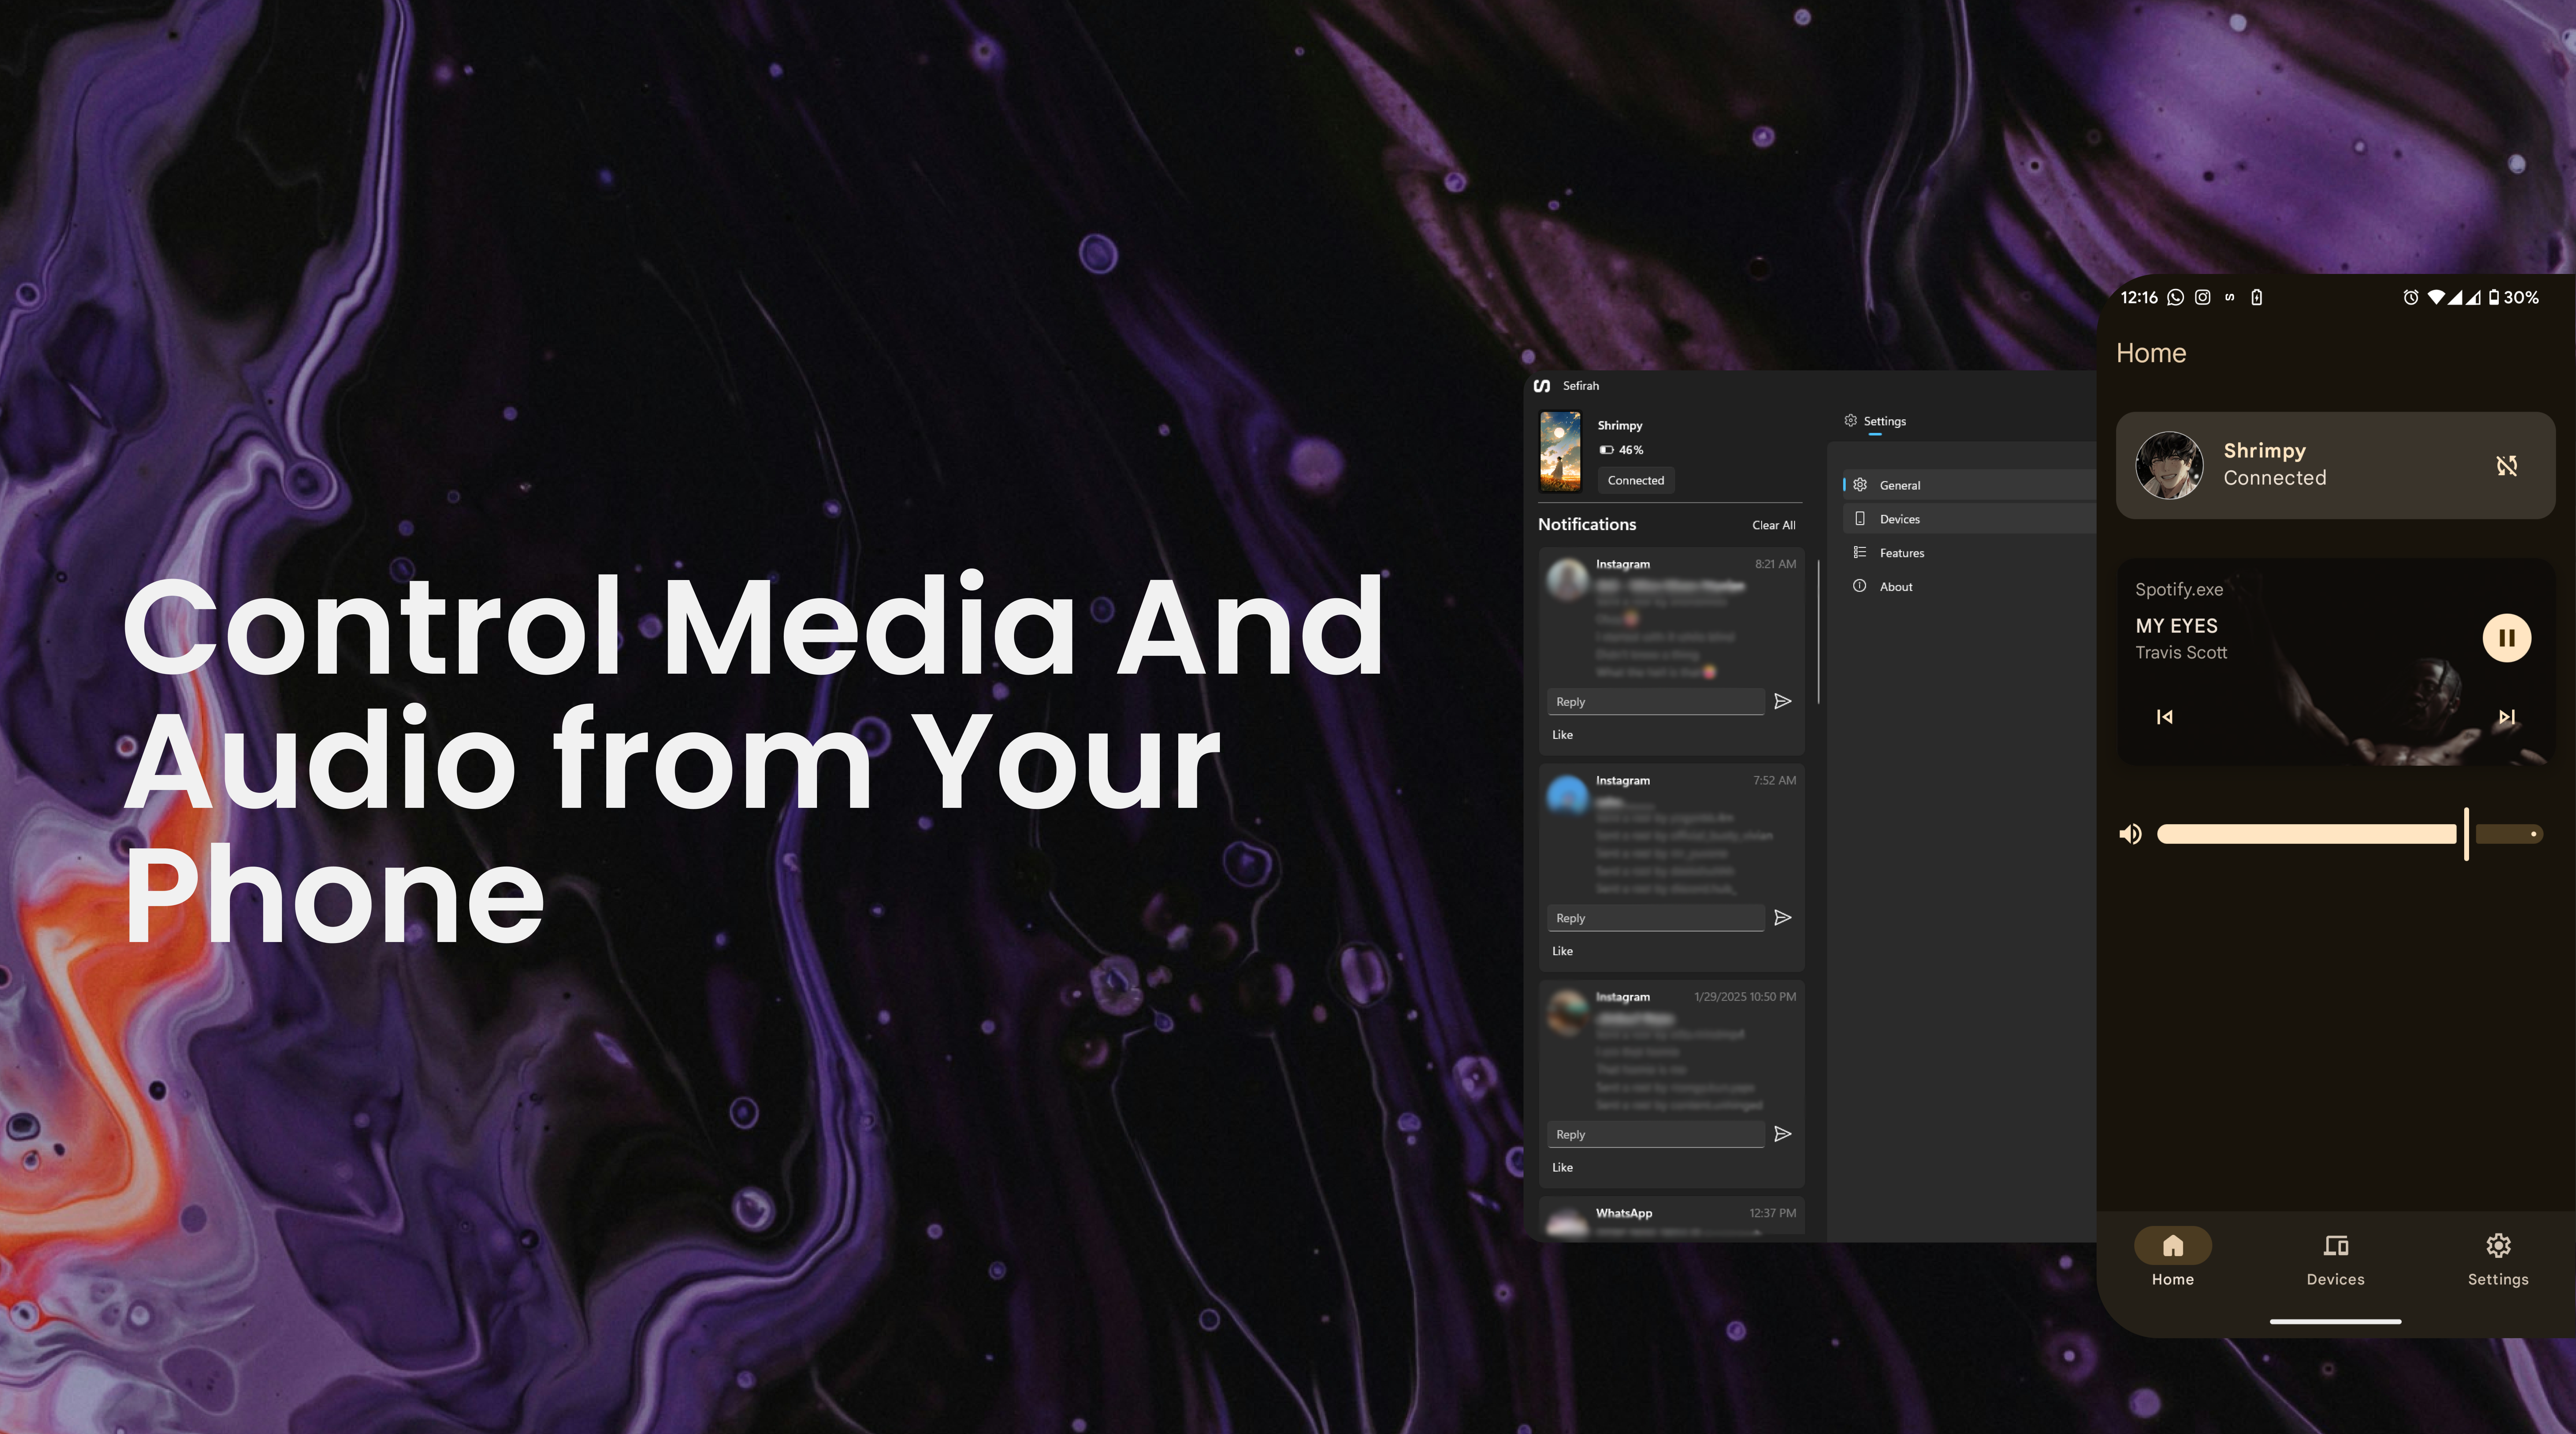
Task: Like the 8:21 AM Instagram notification
Action: (1562, 735)
